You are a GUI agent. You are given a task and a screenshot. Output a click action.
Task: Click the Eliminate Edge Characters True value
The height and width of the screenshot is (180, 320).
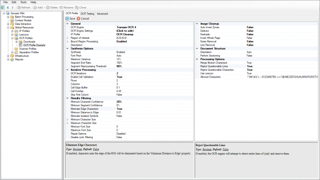(120, 109)
